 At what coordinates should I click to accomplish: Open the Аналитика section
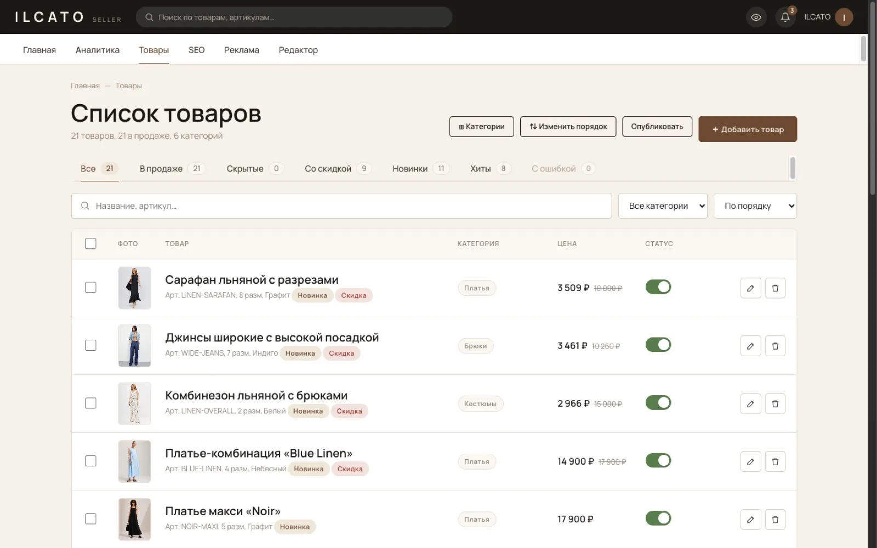point(98,50)
